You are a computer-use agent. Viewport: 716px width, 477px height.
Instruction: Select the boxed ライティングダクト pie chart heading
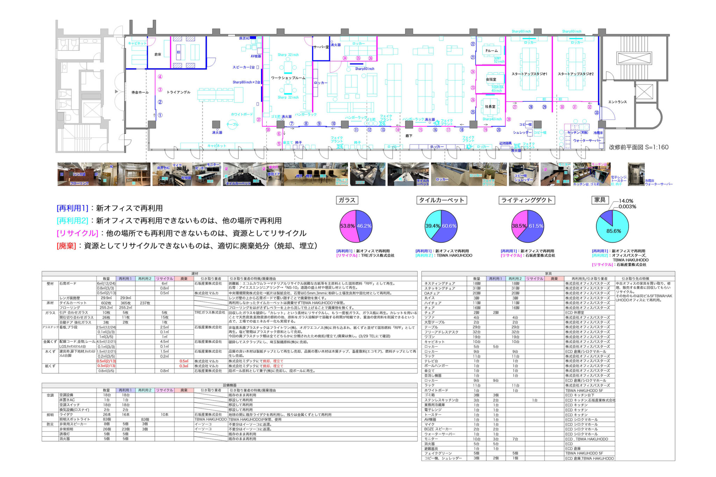(x=527, y=200)
